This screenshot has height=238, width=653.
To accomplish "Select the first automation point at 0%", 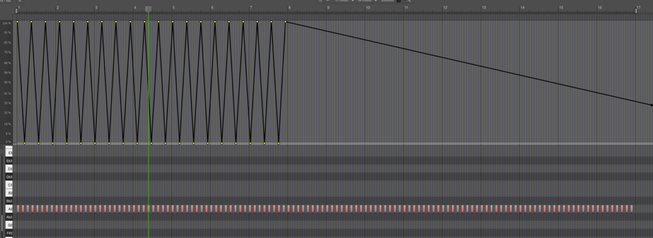I will [x=24, y=143].
